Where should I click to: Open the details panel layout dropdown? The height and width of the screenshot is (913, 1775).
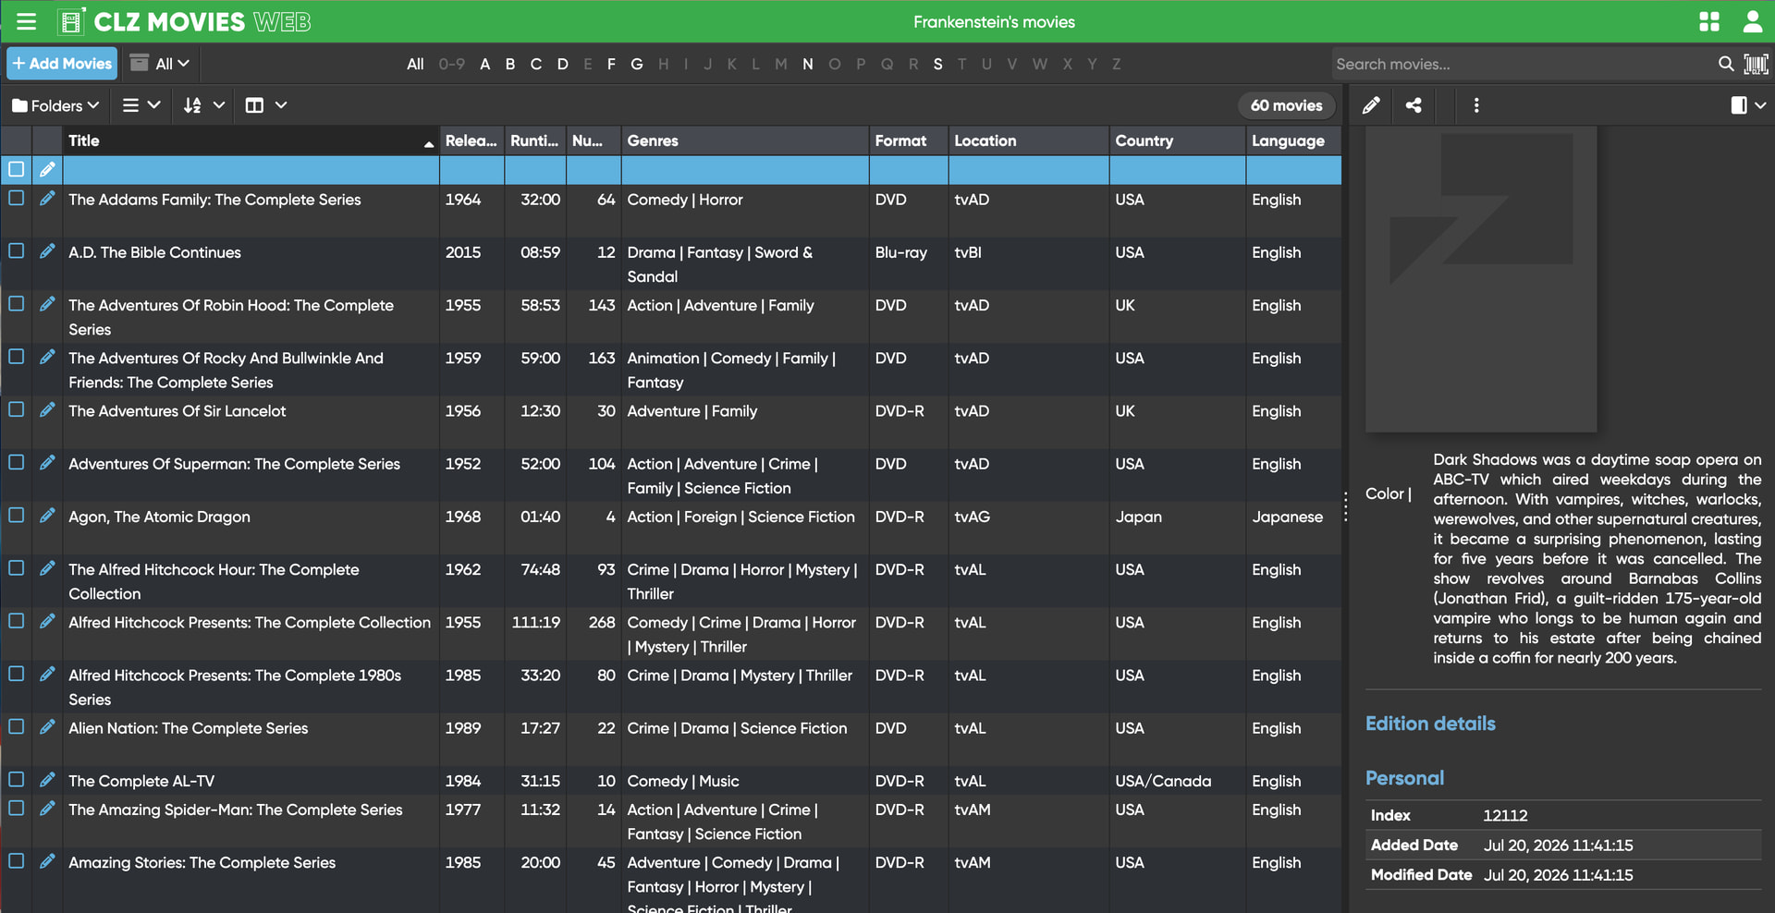[x=1748, y=105]
